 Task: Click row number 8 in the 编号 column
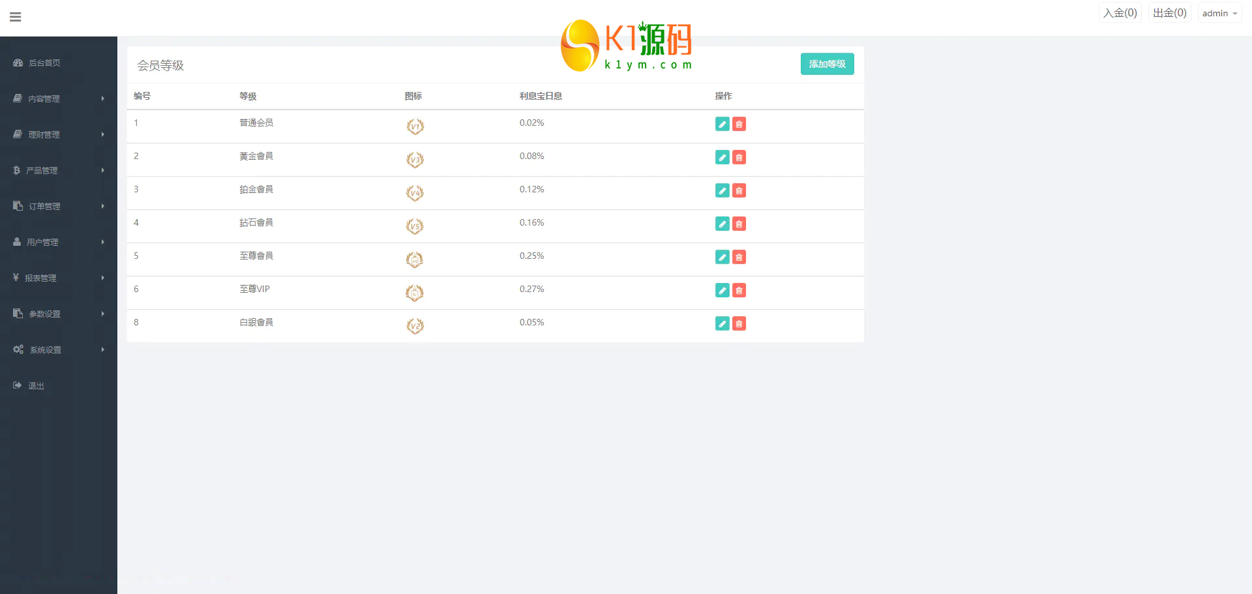pyautogui.click(x=136, y=323)
